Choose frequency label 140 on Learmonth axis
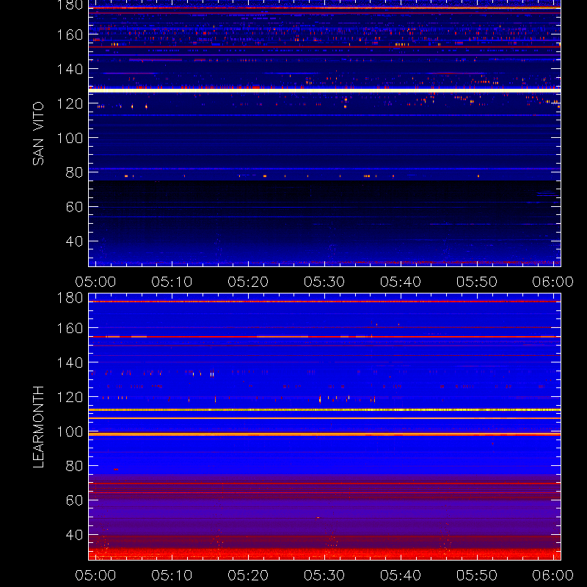 (70, 362)
